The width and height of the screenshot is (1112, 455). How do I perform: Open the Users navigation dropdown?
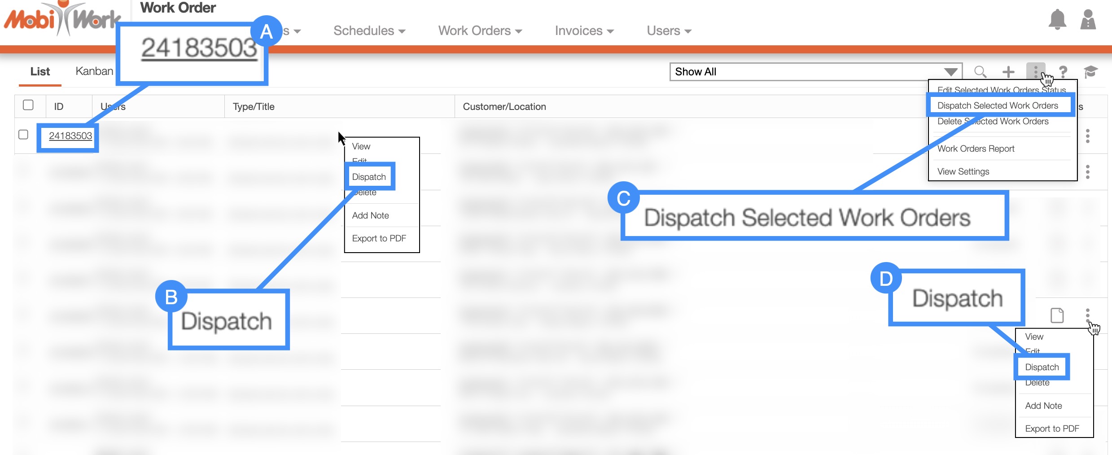pyautogui.click(x=669, y=31)
